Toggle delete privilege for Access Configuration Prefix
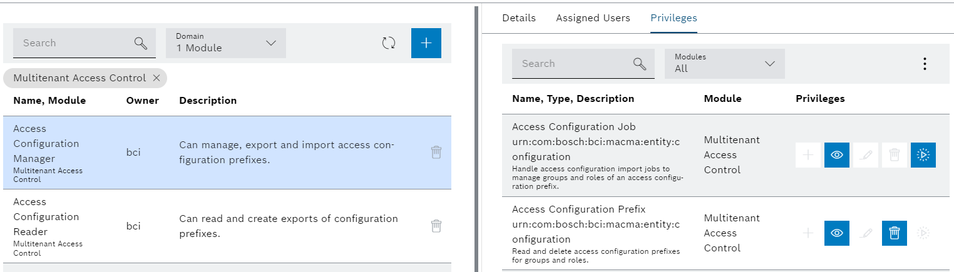Screen dimensions: 954x272 895,233
